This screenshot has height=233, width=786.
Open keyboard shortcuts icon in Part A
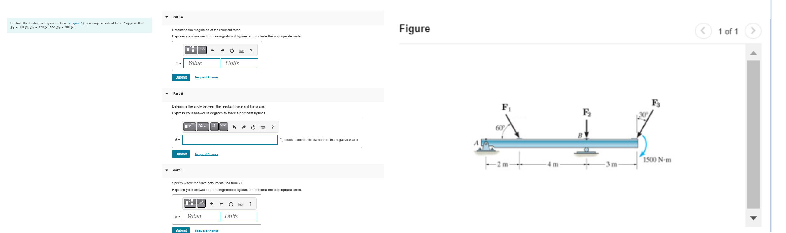[x=241, y=51]
